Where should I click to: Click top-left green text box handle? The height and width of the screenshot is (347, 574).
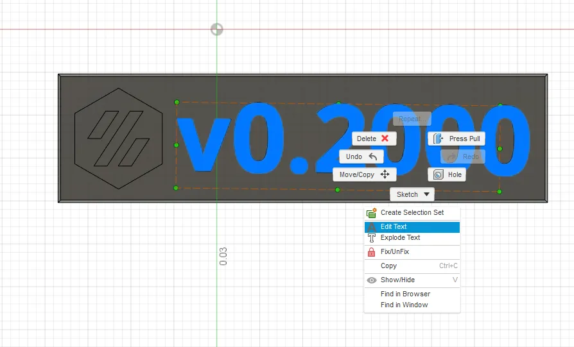click(177, 102)
